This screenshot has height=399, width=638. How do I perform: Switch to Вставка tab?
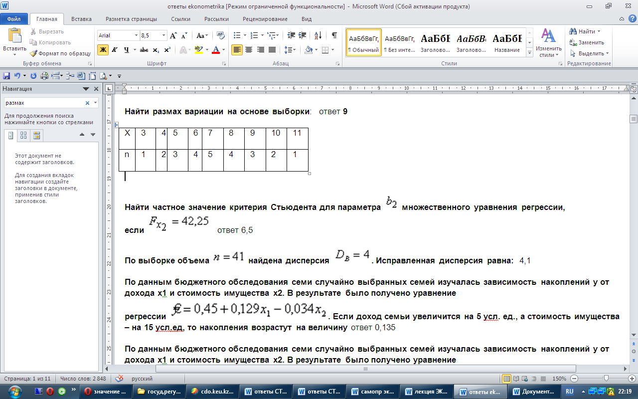click(81, 19)
